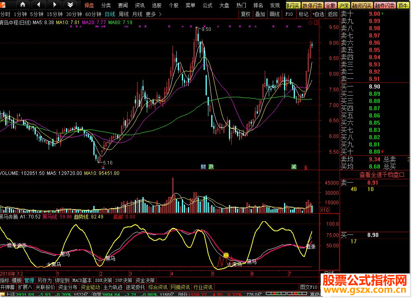Viewport: 412px width, 298px height.
Task: Open the 选股 menu
Action: 157,5
